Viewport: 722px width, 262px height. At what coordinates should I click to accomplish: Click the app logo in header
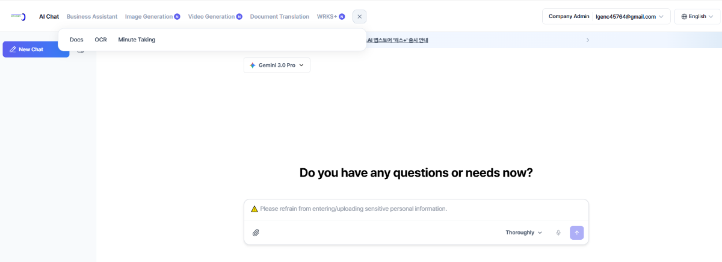click(19, 16)
